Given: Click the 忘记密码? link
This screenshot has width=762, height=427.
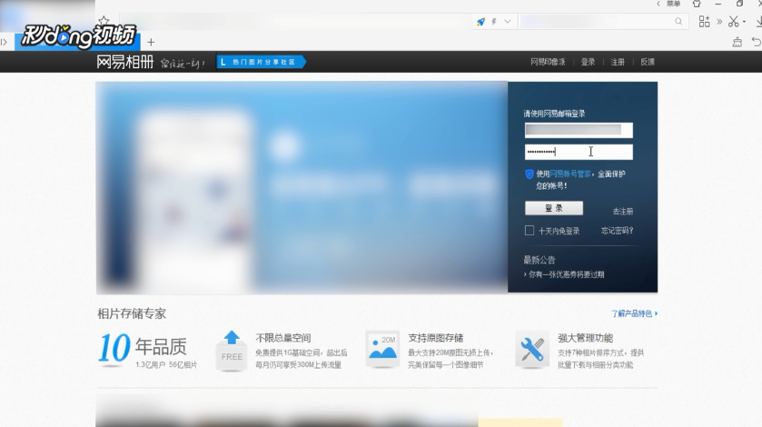Looking at the screenshot, I should tap(618, 231).
